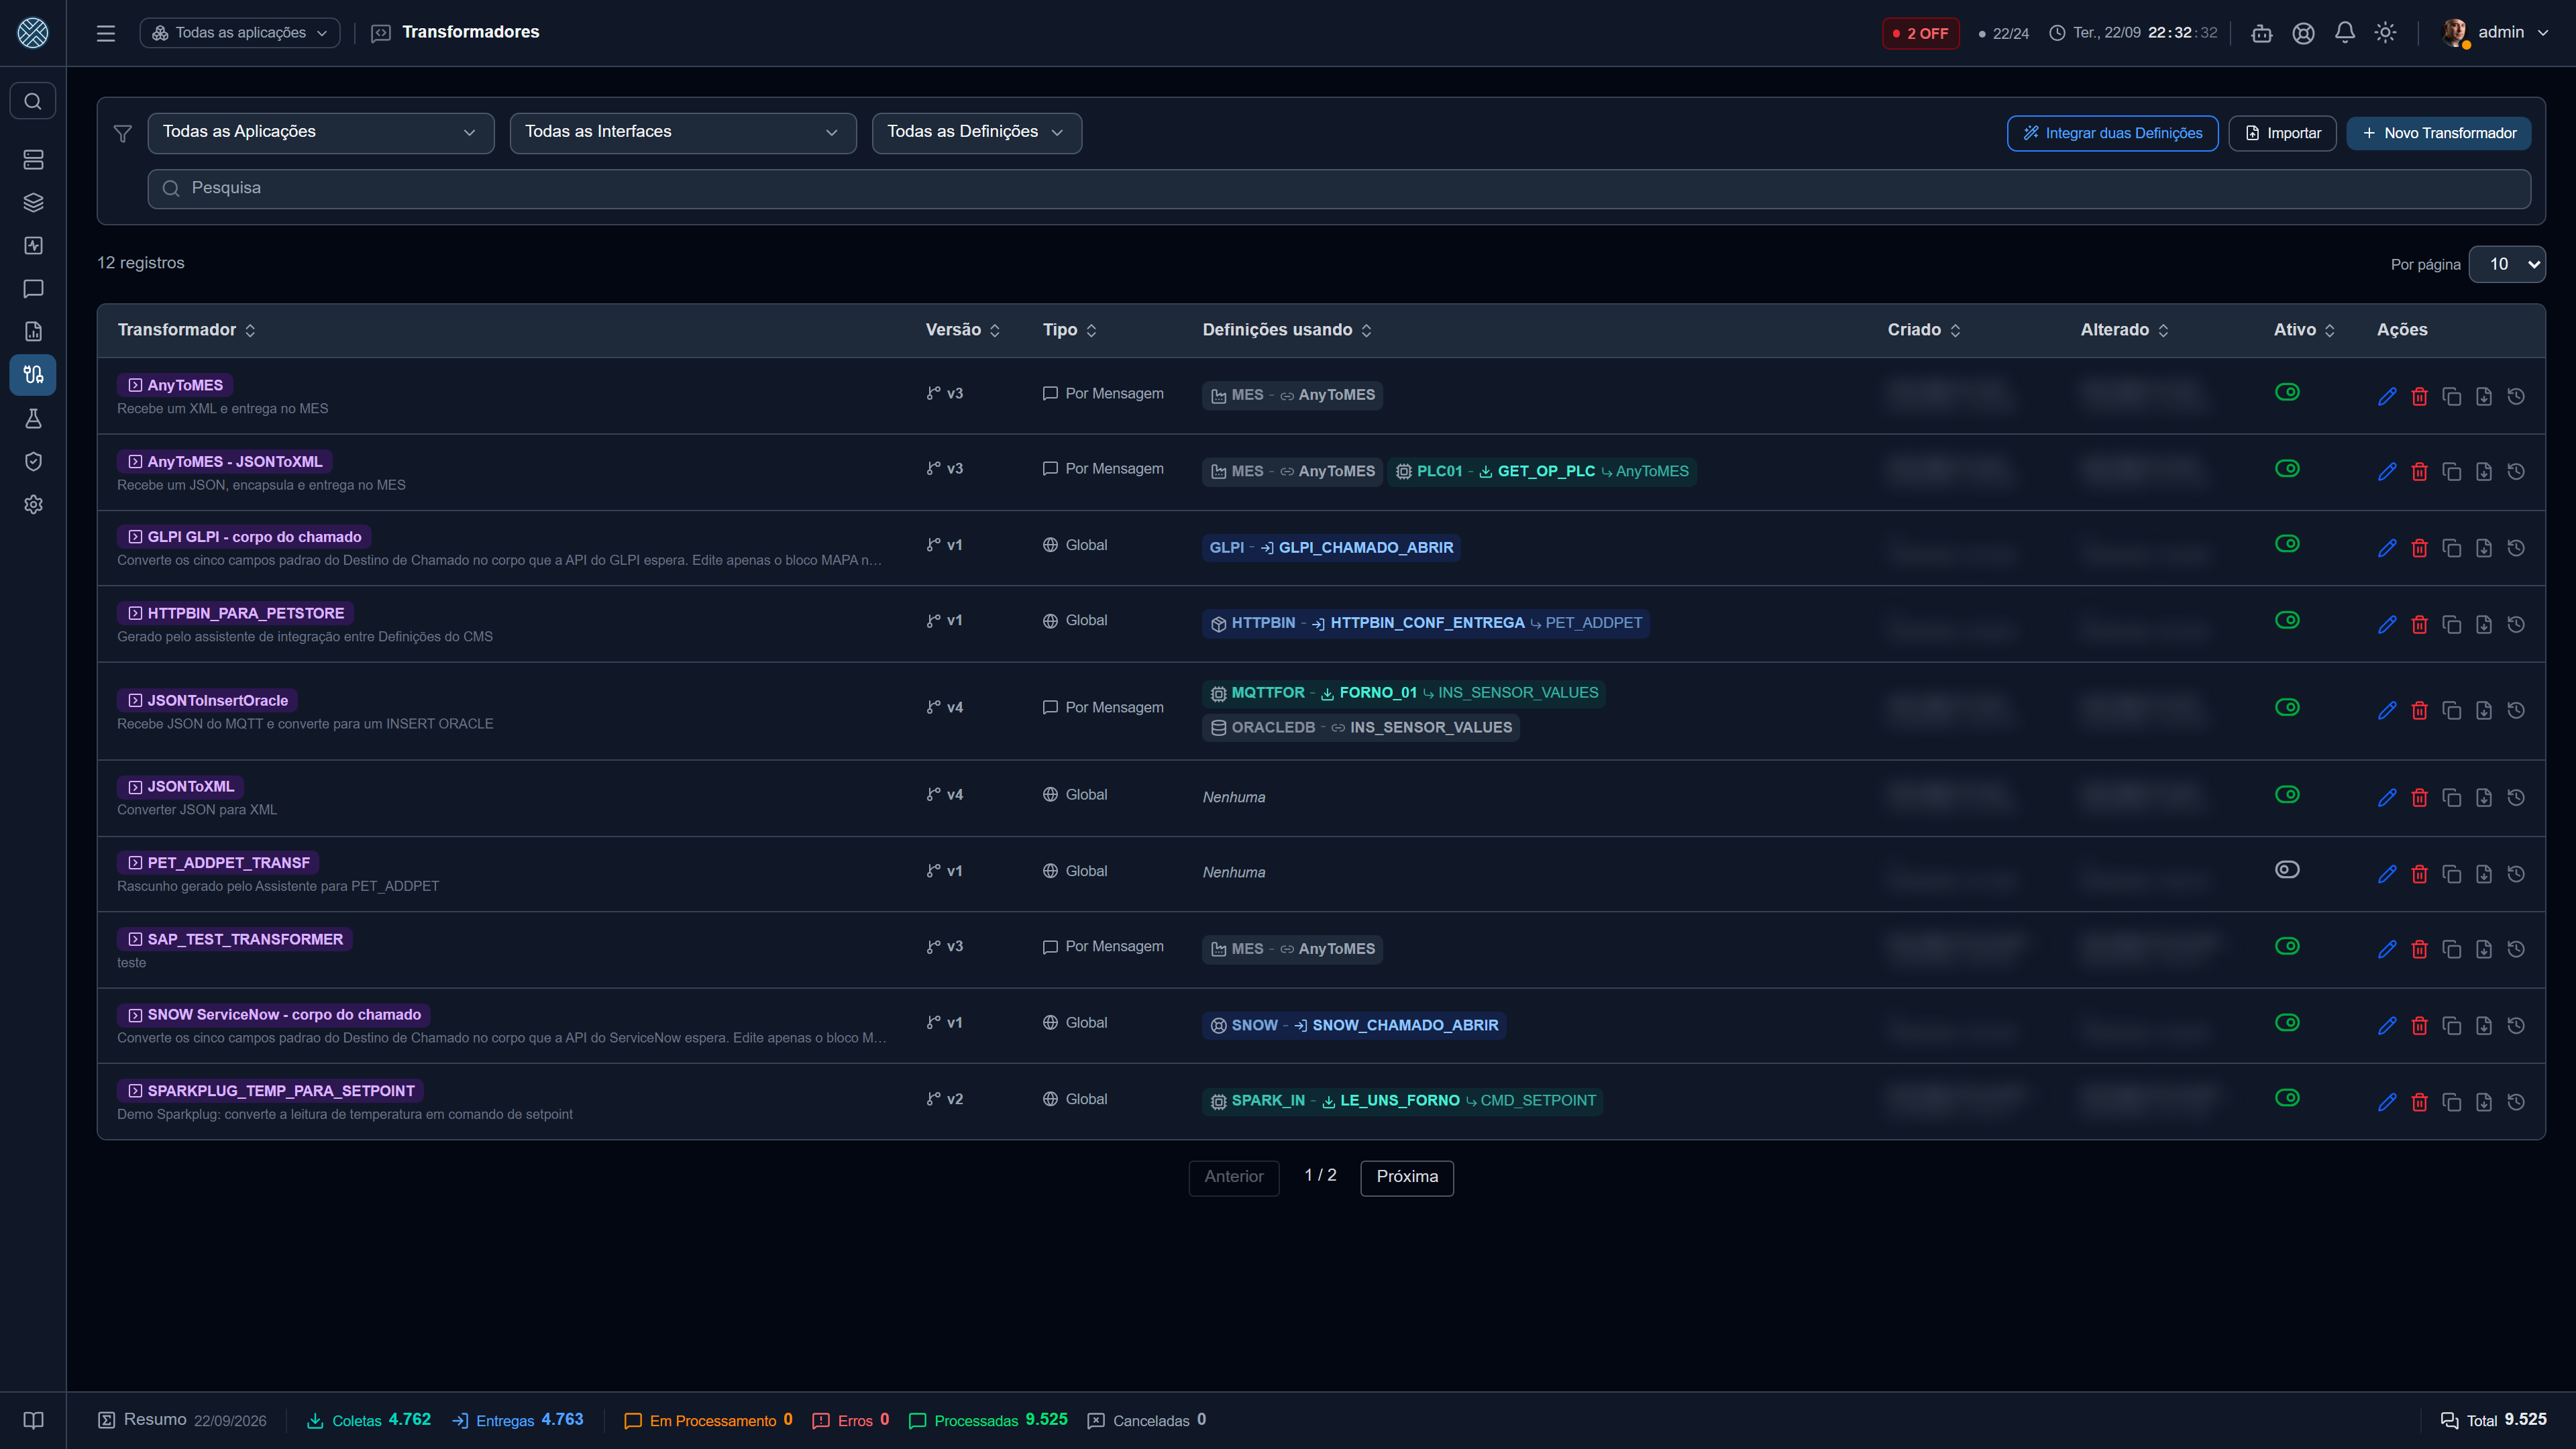Toggle active state of SPARKPLUG_TEMP_PARA_SETPOINT
The image size is (2576, 1449).
click(2287, 1097)
